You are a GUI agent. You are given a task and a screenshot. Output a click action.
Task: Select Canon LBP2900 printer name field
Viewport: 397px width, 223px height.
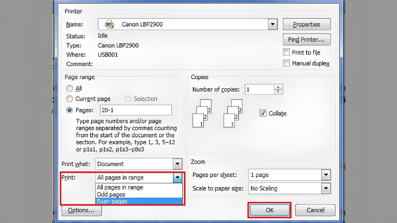pos(188,24)
